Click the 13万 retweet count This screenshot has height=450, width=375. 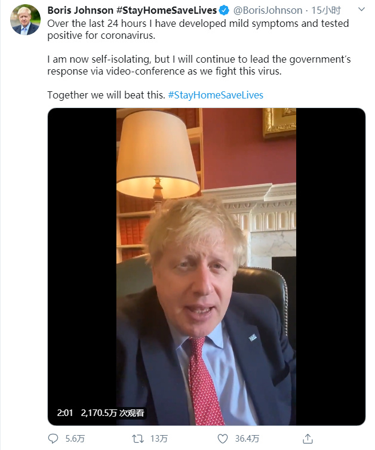point(159,439)
